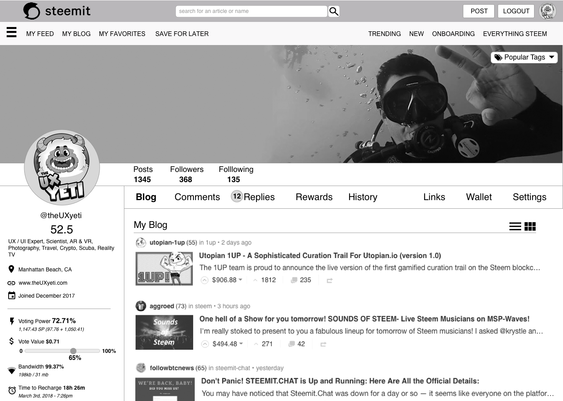Click aggroed author avatar
The width and height of the screenshot is (563, 401).
141,306
